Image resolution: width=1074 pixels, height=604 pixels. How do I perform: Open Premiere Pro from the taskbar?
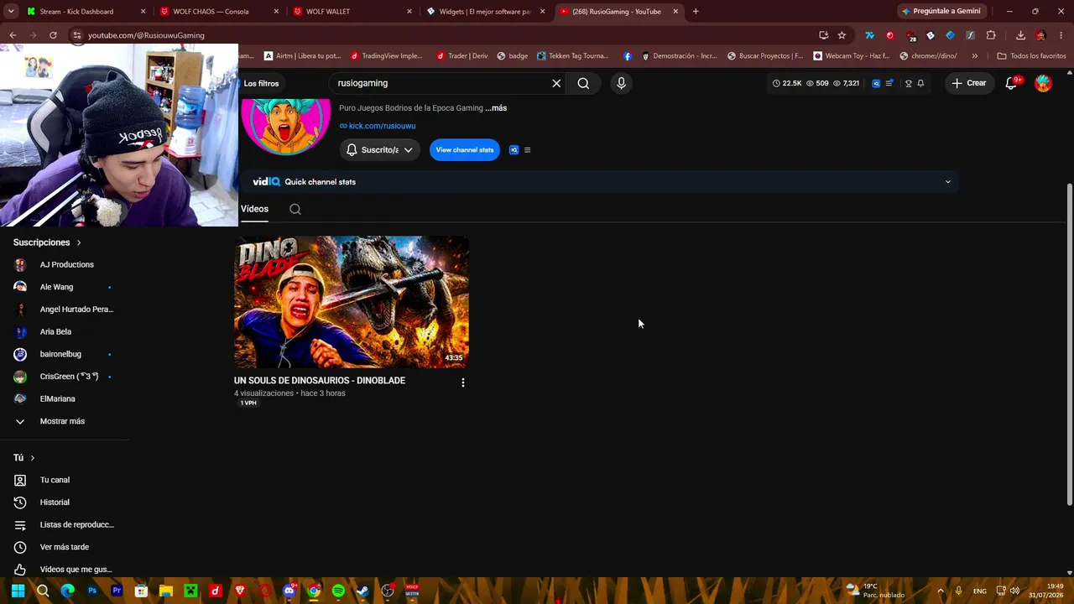coord(117,591)
